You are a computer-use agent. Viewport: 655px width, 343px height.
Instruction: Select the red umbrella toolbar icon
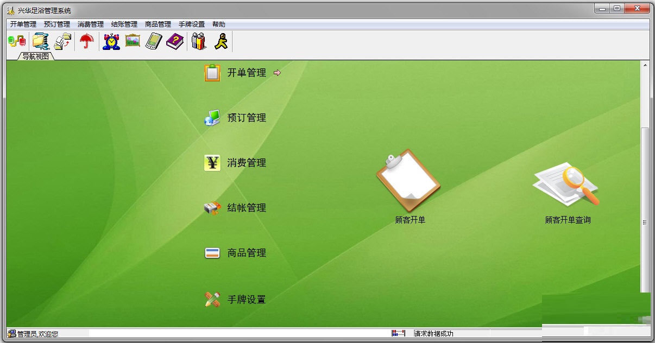click(x=86, y=40)
